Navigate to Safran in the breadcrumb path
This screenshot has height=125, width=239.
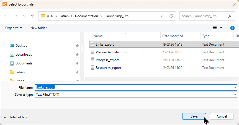click(x=64, y=16)
